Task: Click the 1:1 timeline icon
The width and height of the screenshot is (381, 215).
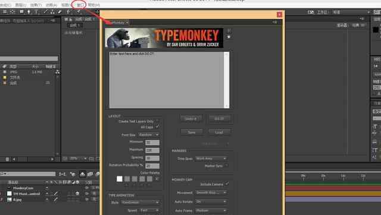Action: [63, 174]
